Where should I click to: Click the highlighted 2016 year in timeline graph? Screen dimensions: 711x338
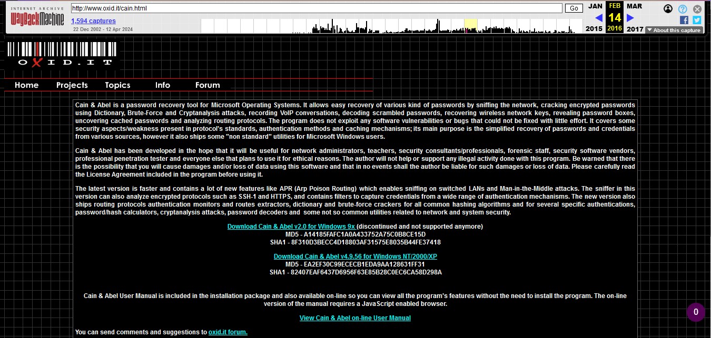click(x=471, y=26)
